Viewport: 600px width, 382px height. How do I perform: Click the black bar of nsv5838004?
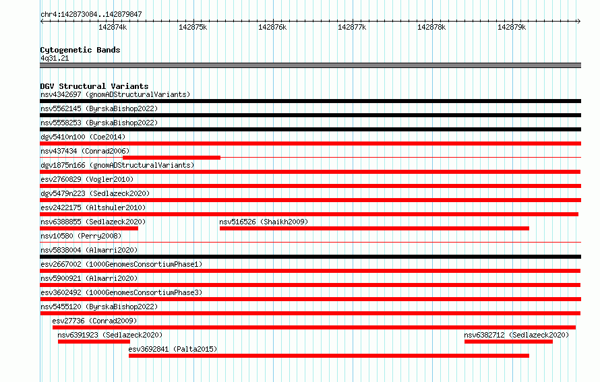(x=310, y=257)
